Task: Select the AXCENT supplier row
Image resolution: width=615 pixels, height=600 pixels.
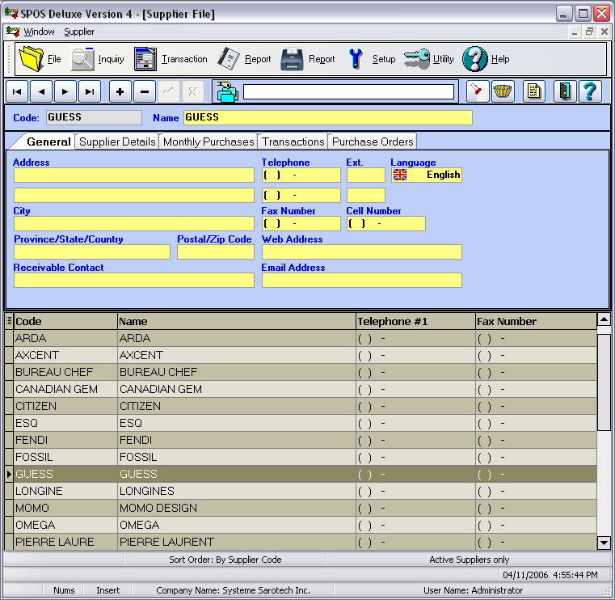Action: [x=301, y=355]
